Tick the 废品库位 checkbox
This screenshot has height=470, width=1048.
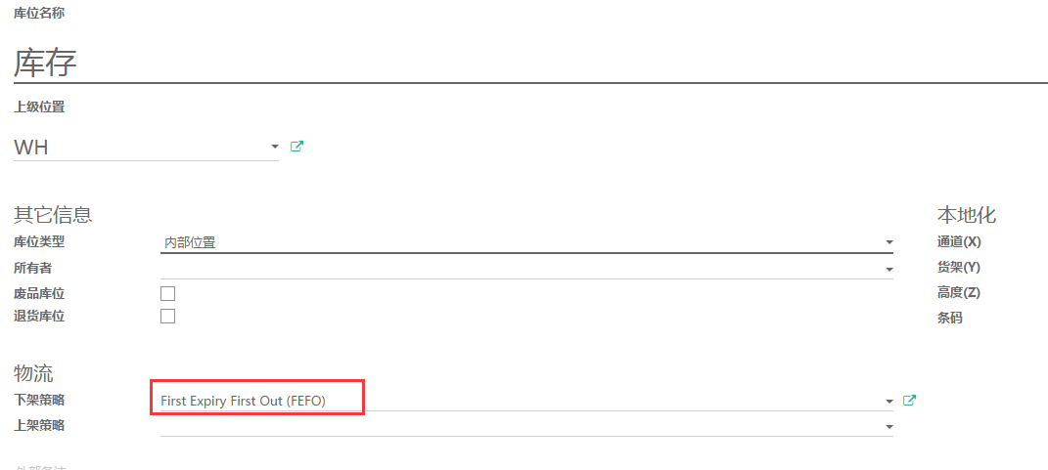click(167, 293)
